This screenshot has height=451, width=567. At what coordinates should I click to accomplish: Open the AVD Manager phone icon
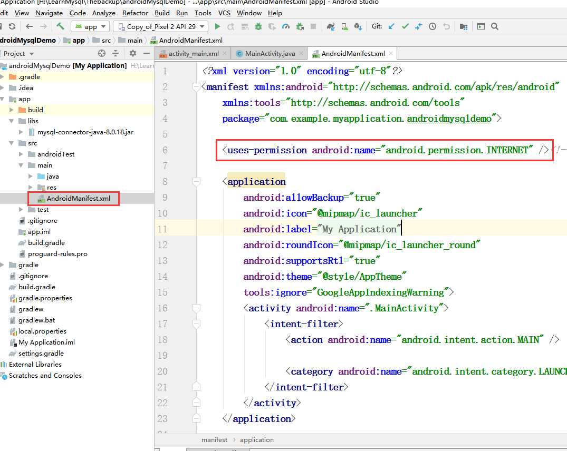click(x=344, y=26)
